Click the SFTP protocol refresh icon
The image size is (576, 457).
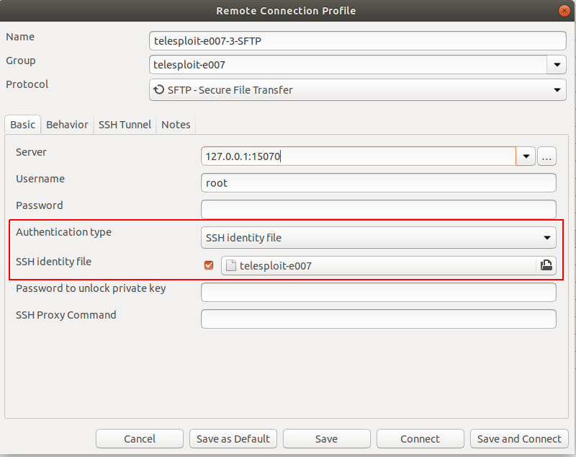158,89
